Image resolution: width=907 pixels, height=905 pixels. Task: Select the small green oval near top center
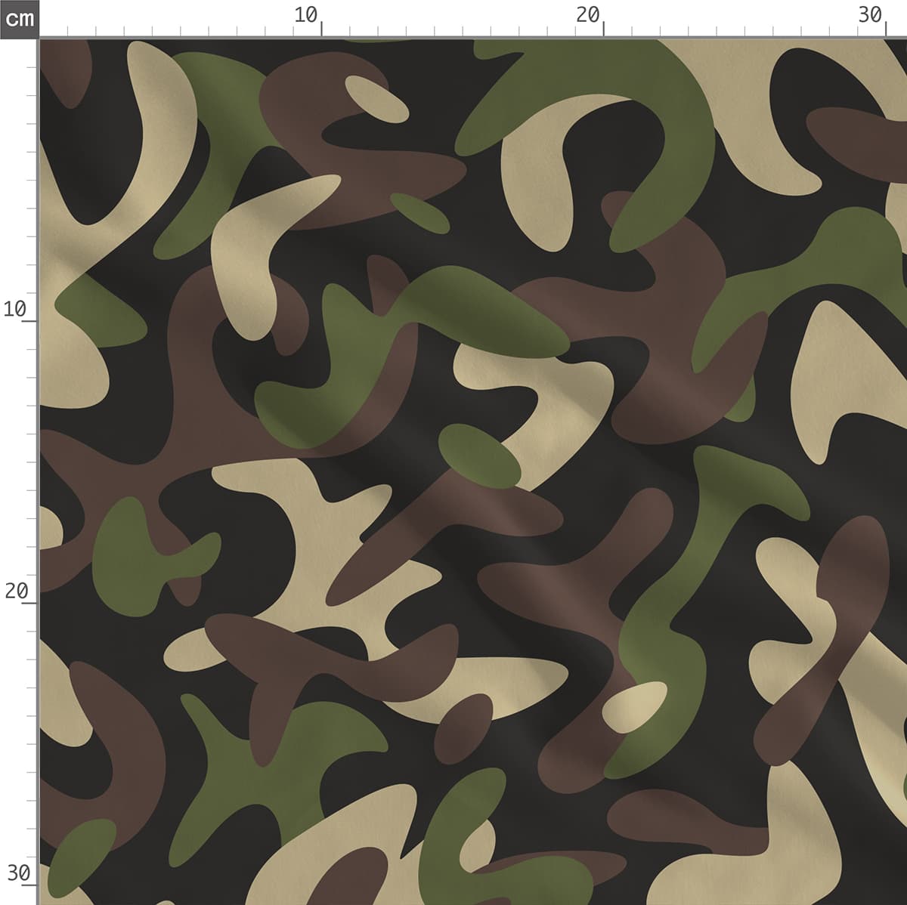click(419, 212)
